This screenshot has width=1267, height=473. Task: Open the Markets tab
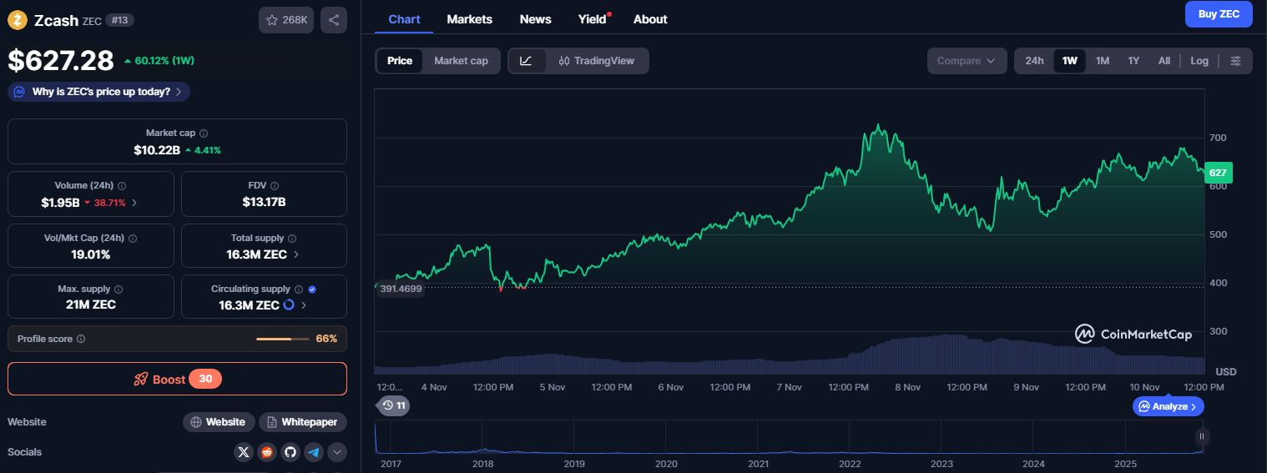point(469,19)
